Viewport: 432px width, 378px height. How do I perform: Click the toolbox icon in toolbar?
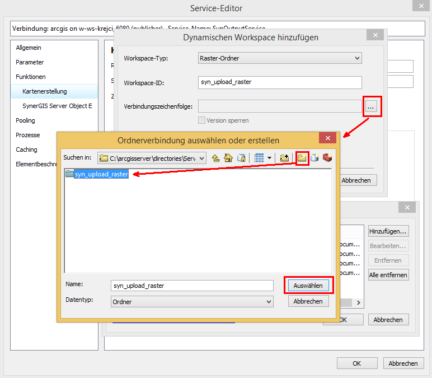point(327,158)
